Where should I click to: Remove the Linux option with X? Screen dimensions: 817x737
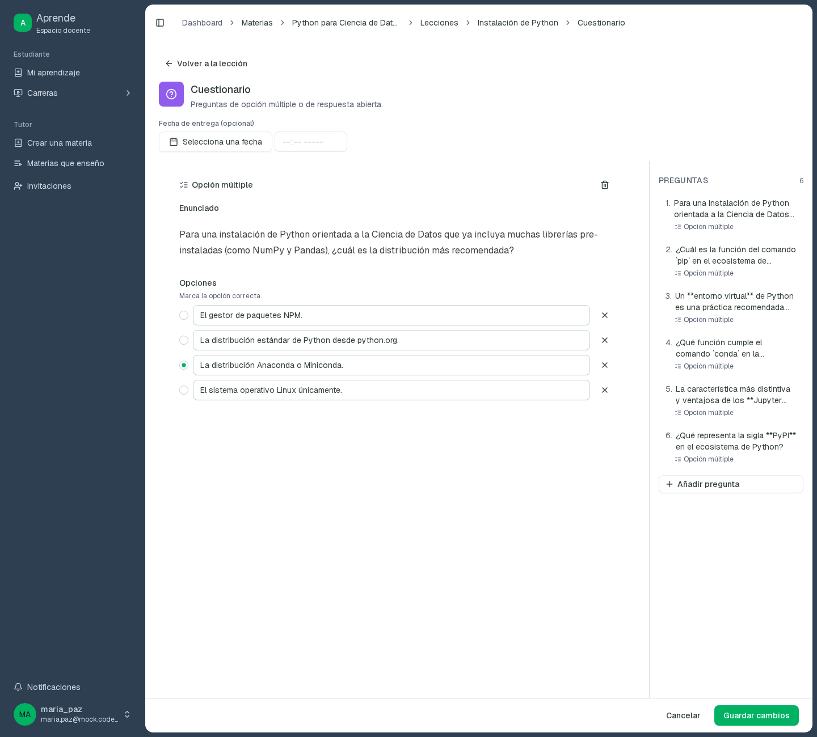pos(605,390)
